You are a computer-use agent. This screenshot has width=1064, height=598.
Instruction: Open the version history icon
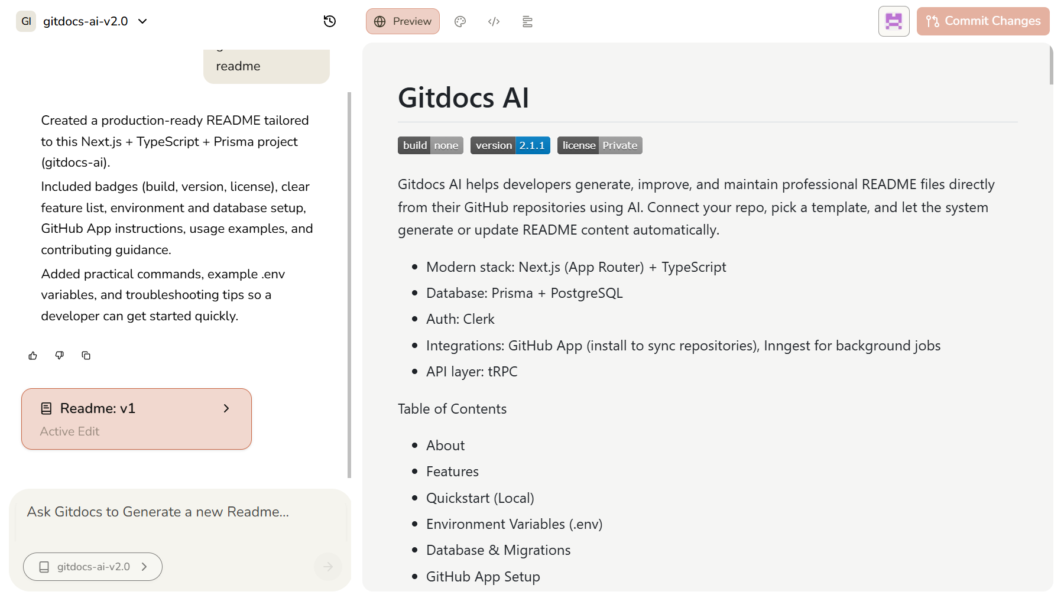point(330,21)
